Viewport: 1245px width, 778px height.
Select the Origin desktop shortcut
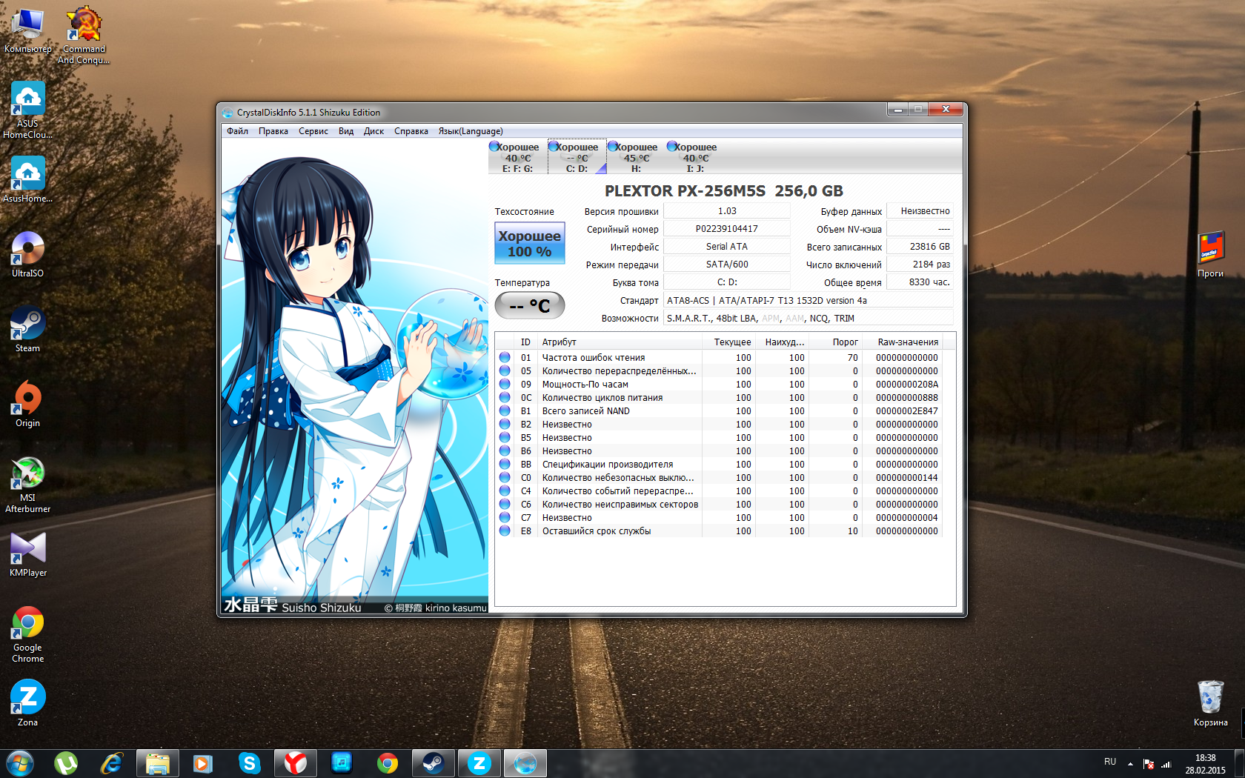(28, 404)
